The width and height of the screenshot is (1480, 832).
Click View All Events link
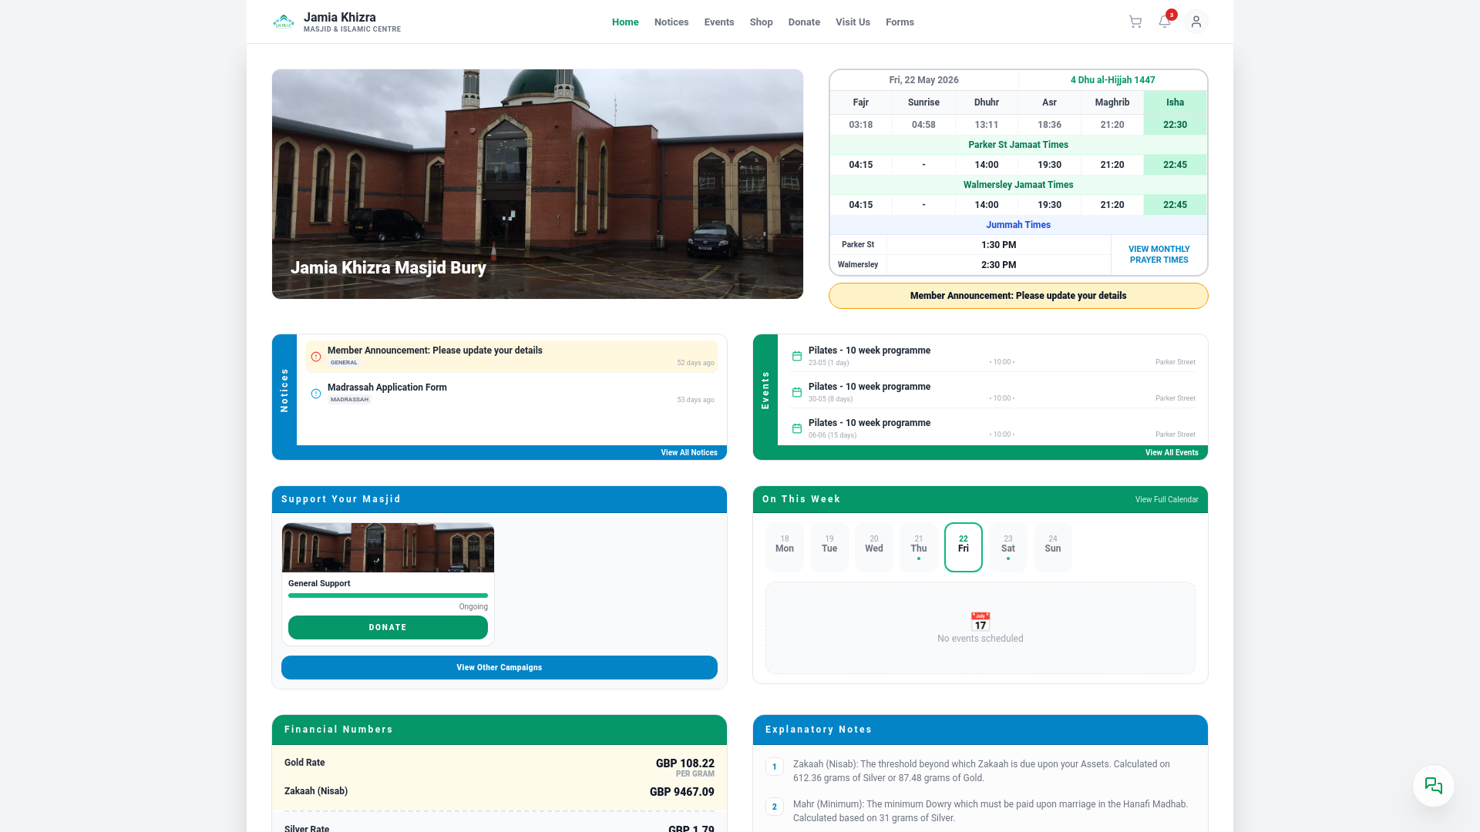pos(1172,453)
